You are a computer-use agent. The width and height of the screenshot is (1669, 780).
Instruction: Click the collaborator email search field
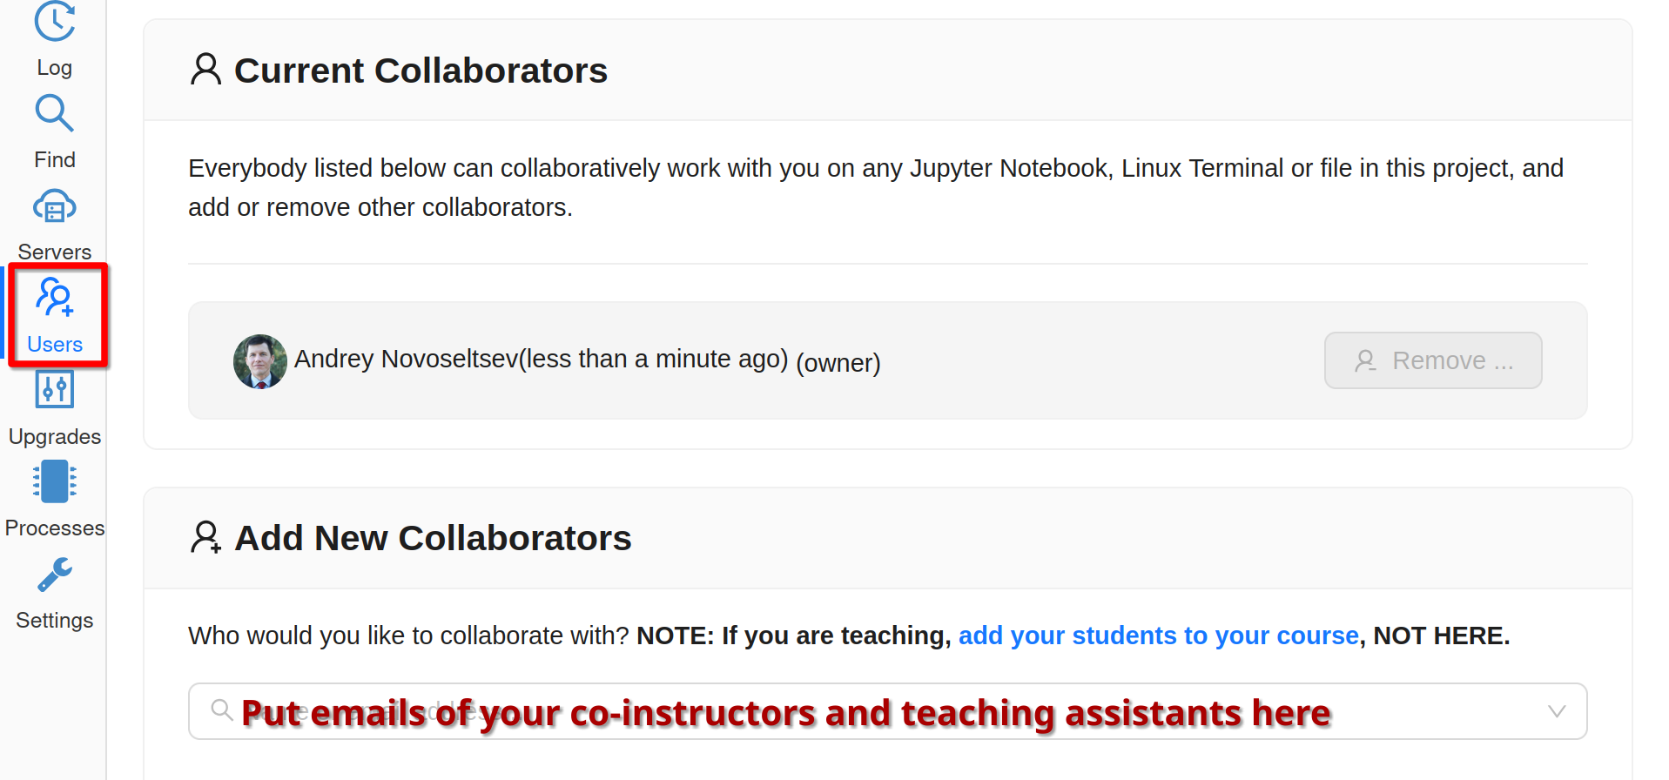coord(871,711)
